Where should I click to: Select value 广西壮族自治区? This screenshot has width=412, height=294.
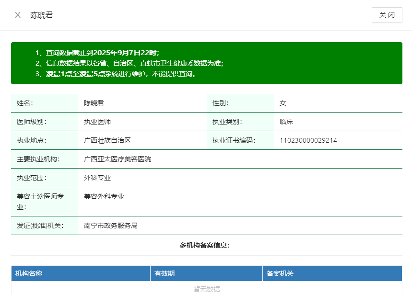(x=107, y=140)
